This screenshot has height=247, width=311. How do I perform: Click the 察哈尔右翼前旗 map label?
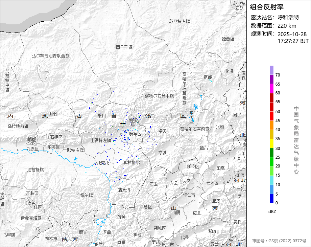pos(195,129)
